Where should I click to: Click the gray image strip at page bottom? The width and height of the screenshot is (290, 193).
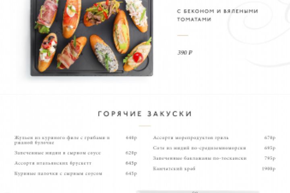tap(198, 192)
